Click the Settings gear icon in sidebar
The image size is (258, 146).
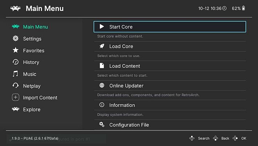(x=16, y=38)
